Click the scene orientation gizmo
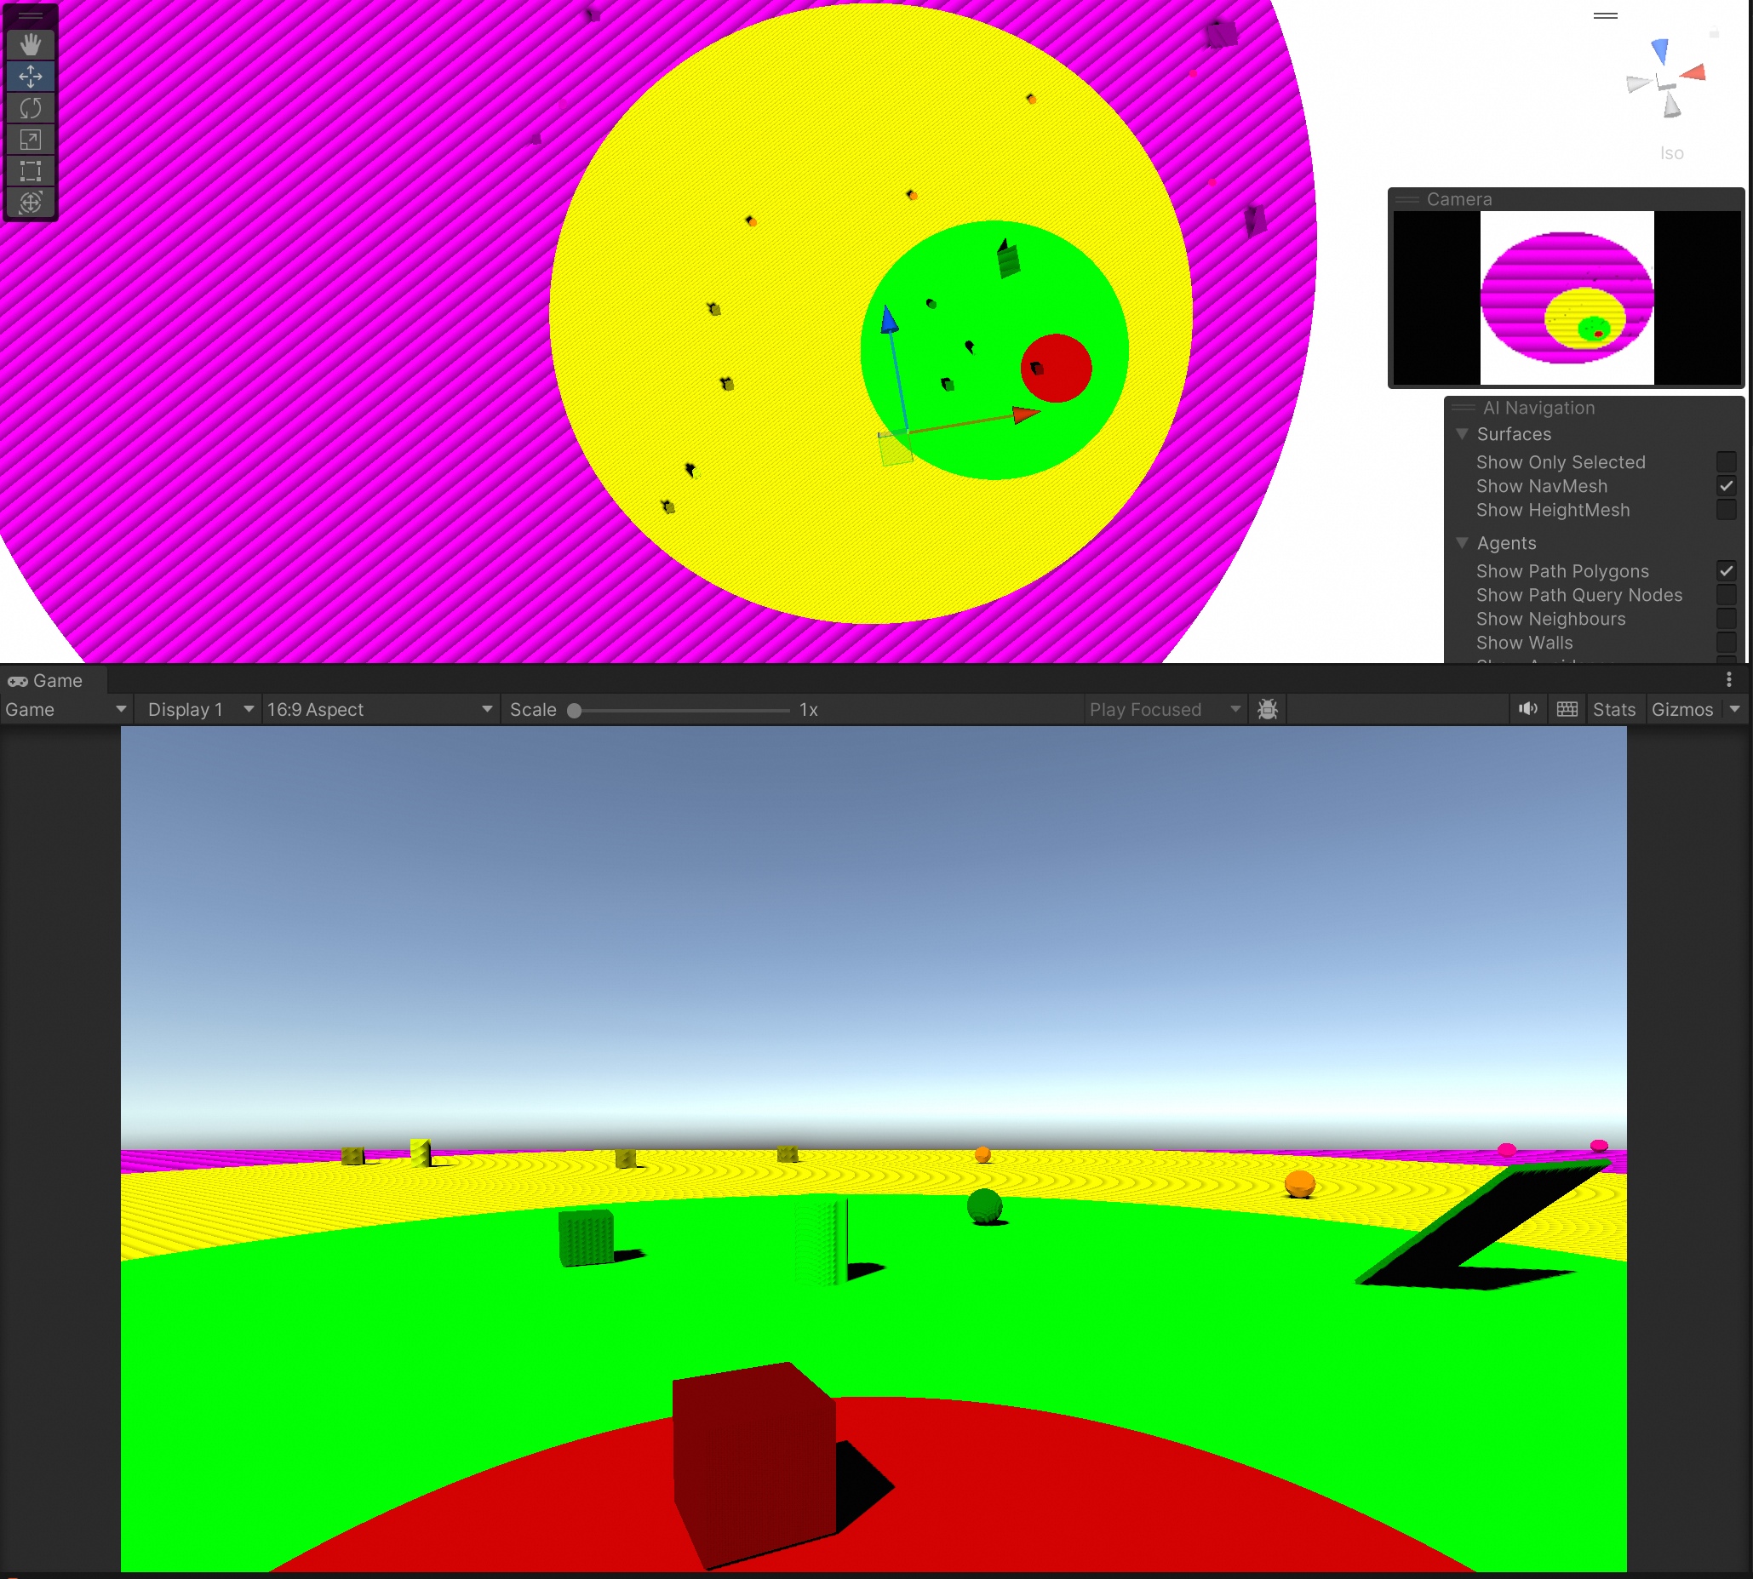 [x=1665, y=82]
